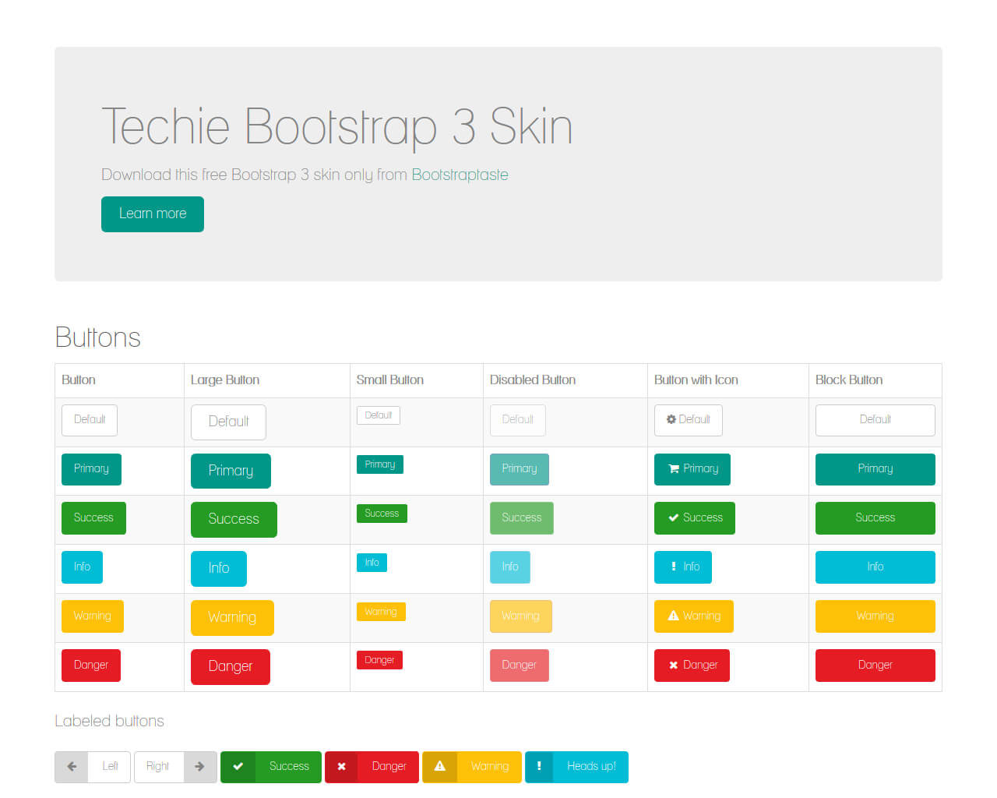
Task: Click the normal Default button in Button column
Action: pyautogui.click(x=90, y=420)
